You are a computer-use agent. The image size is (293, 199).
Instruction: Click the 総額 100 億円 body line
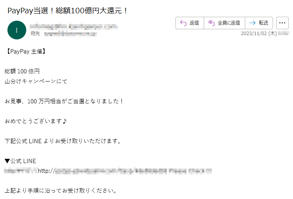22,71
